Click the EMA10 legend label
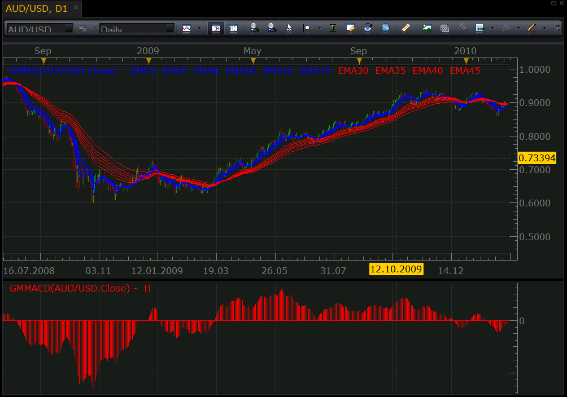This screenshot has height=397, width=567. tap(241, 70)
